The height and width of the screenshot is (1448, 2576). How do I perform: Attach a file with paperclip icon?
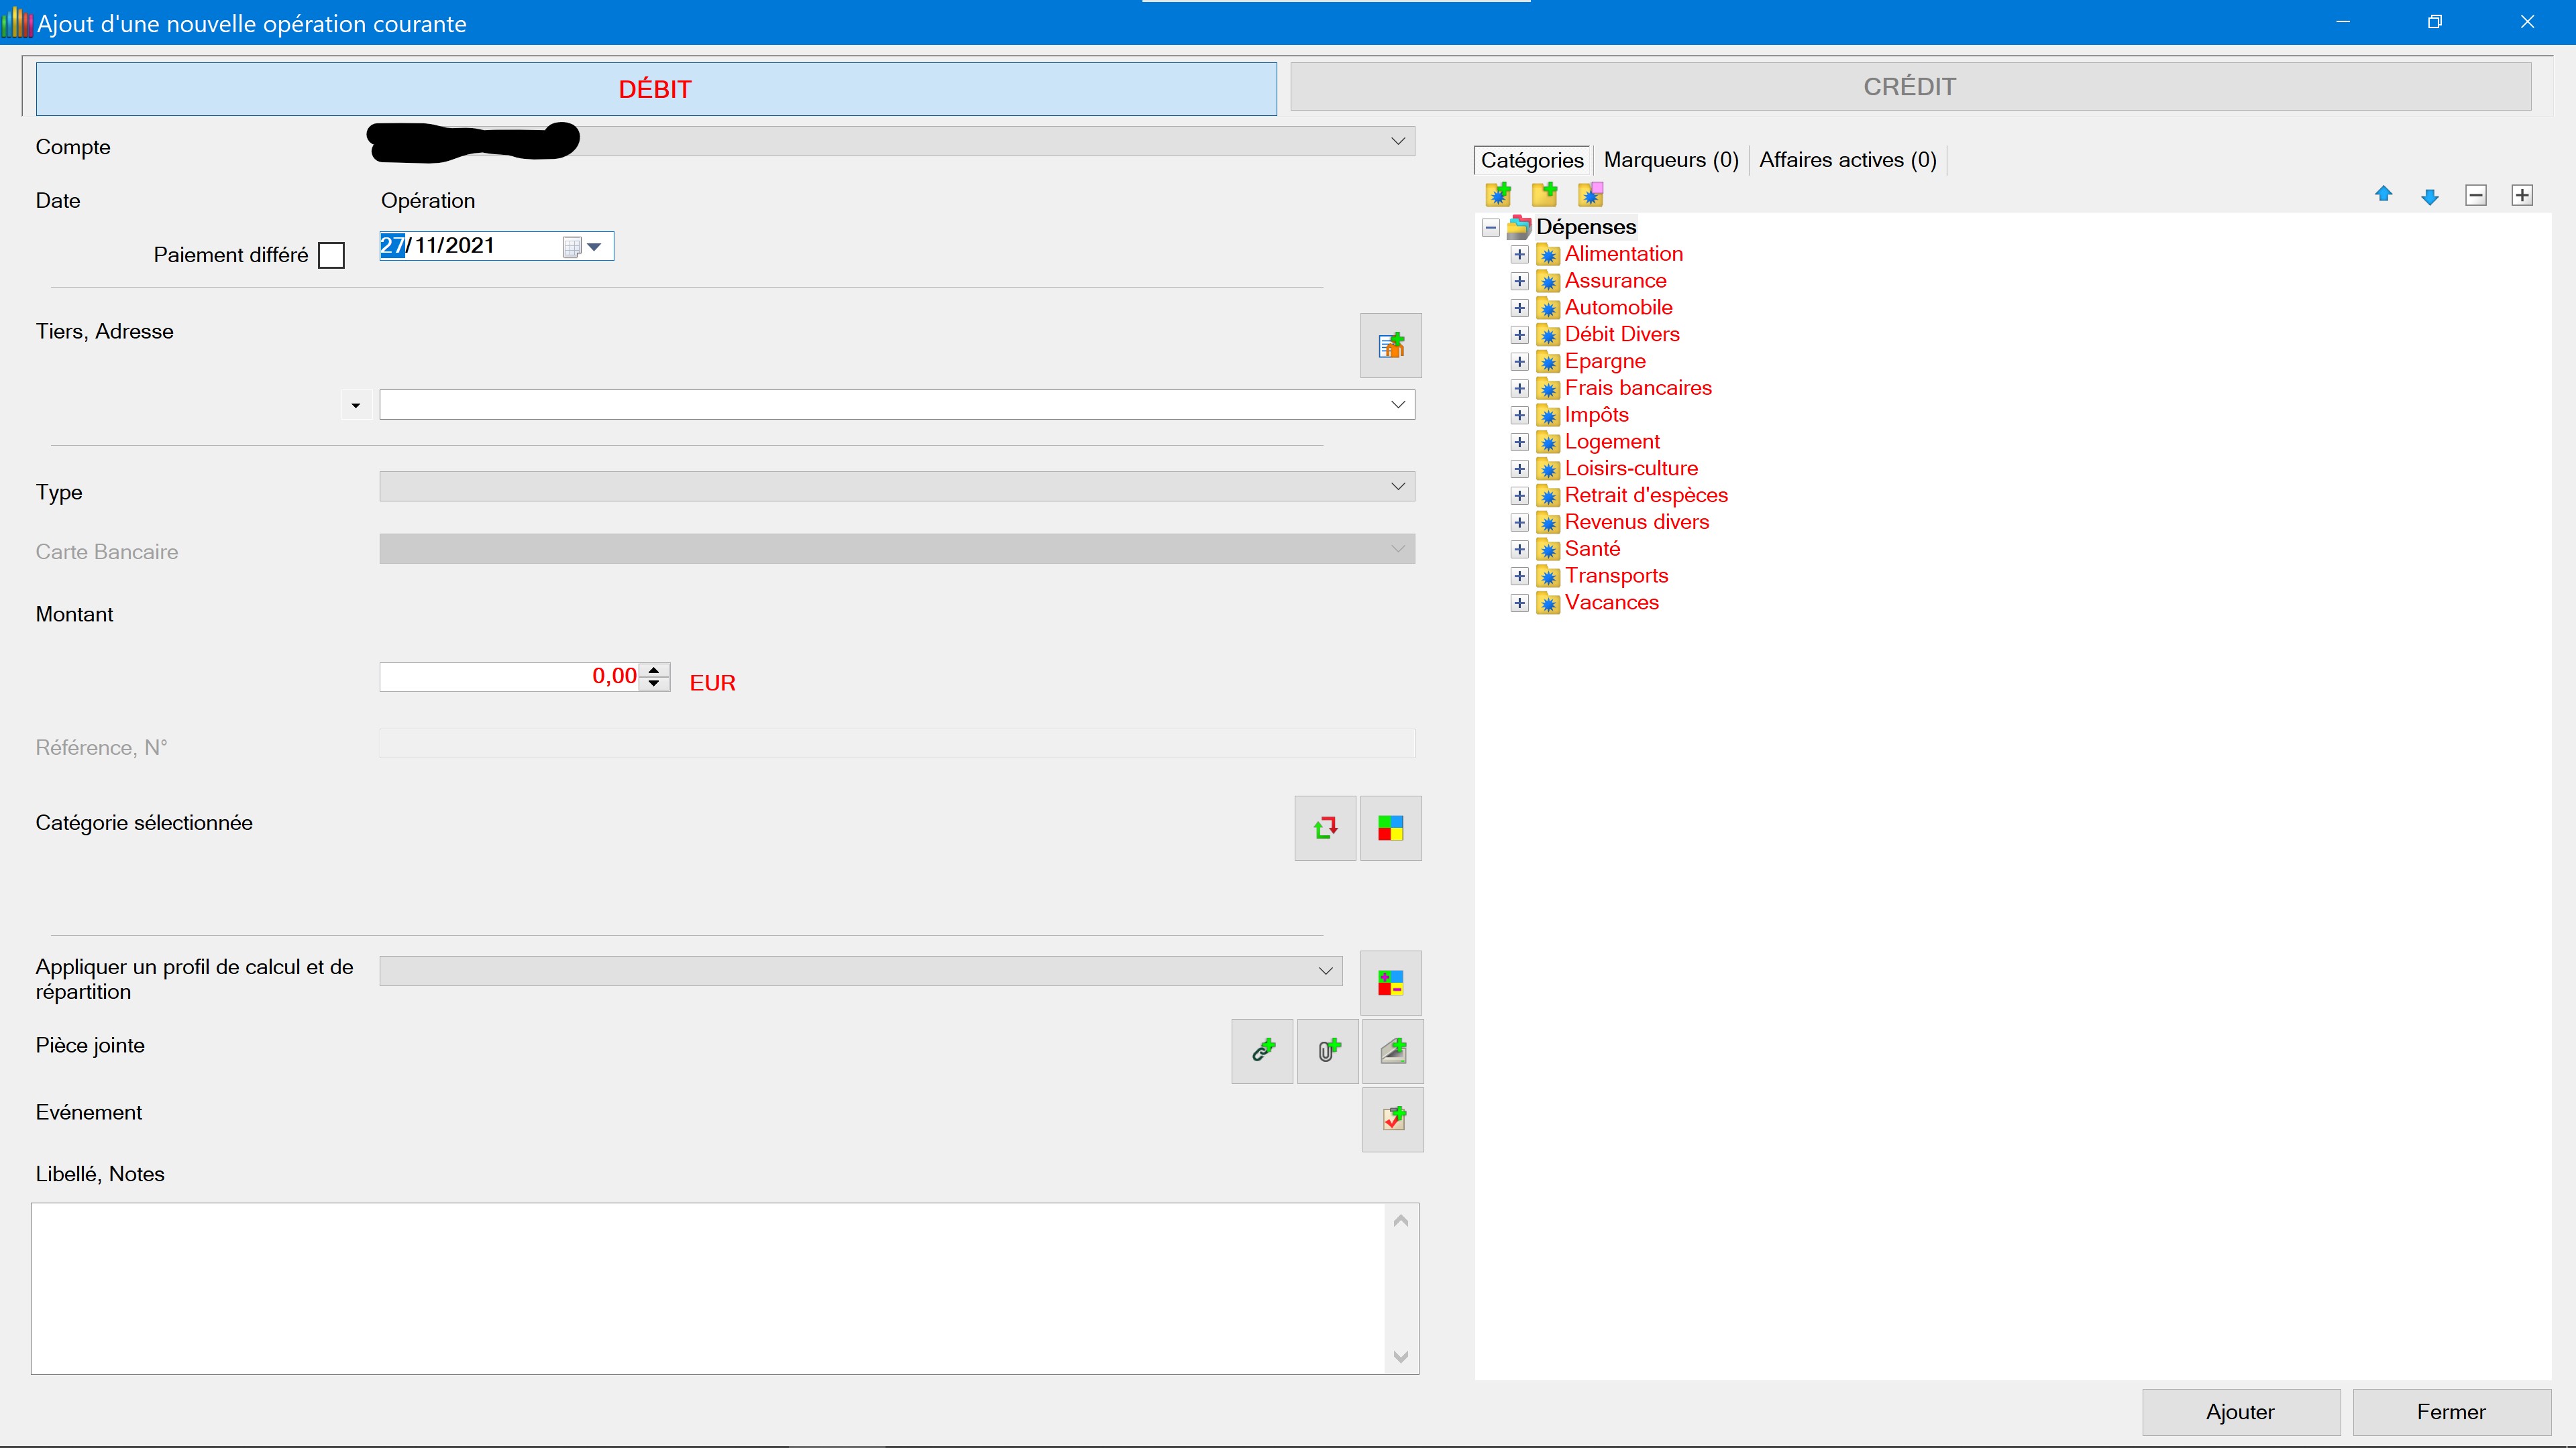tap(1328, 1050)
